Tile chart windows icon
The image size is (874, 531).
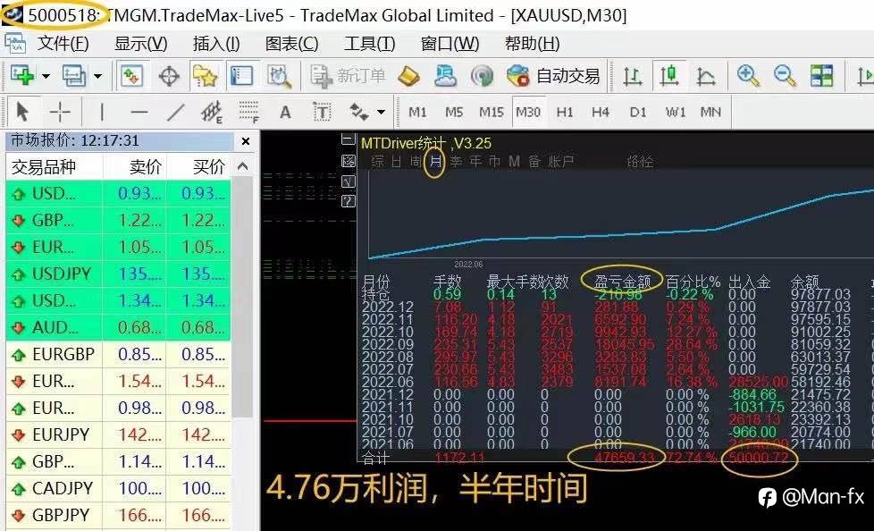click(821, 76)
